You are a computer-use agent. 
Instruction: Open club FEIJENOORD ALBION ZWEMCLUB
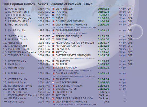click(75, 43)
